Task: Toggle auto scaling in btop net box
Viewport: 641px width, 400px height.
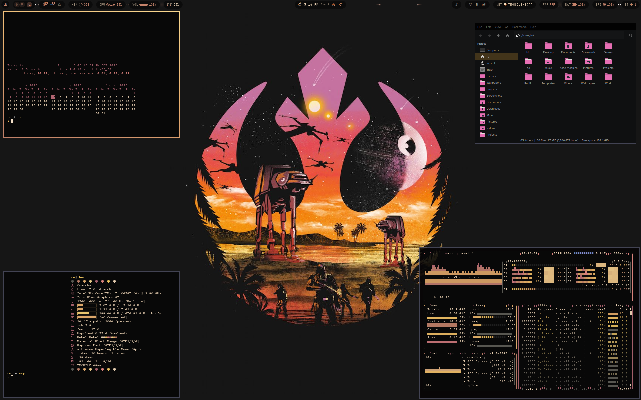Action: 463,354
